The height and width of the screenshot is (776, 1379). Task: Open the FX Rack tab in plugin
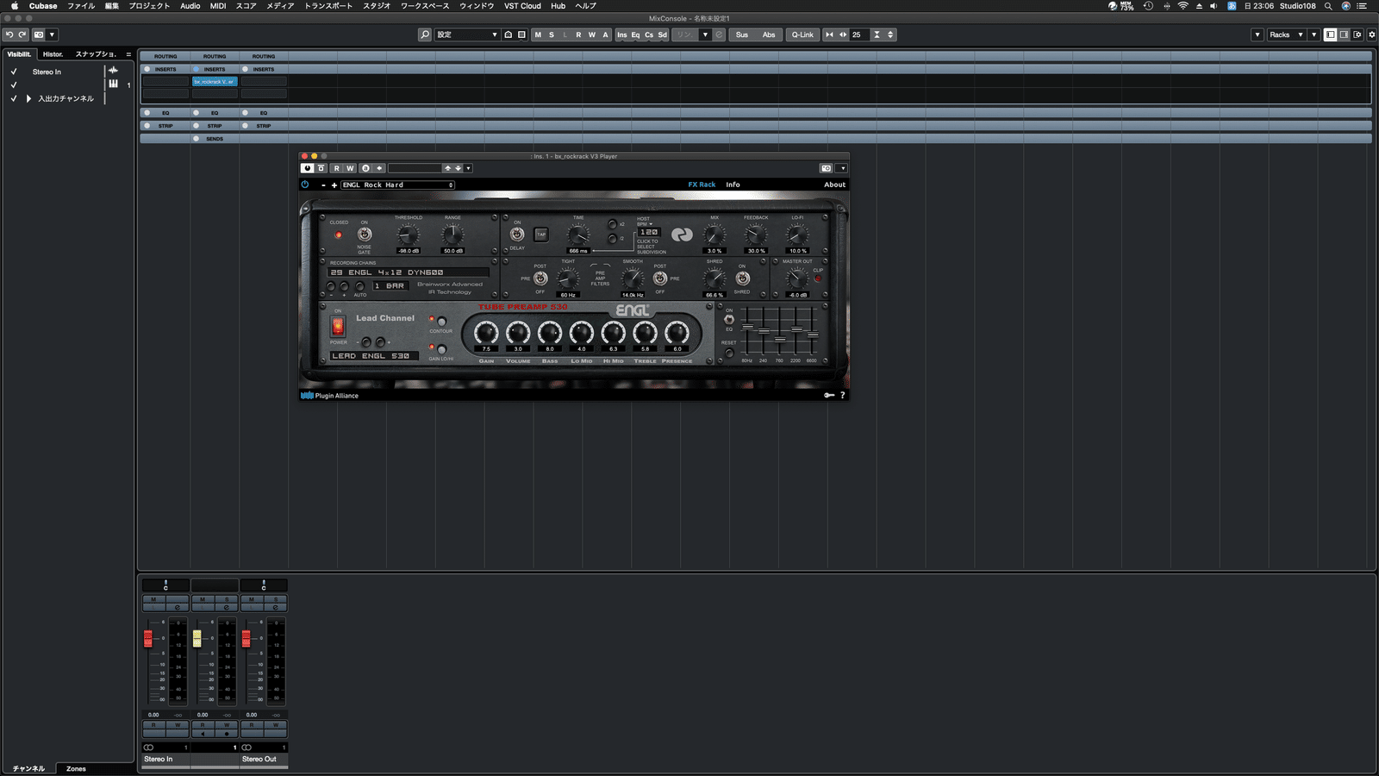(x=702, y=185)
